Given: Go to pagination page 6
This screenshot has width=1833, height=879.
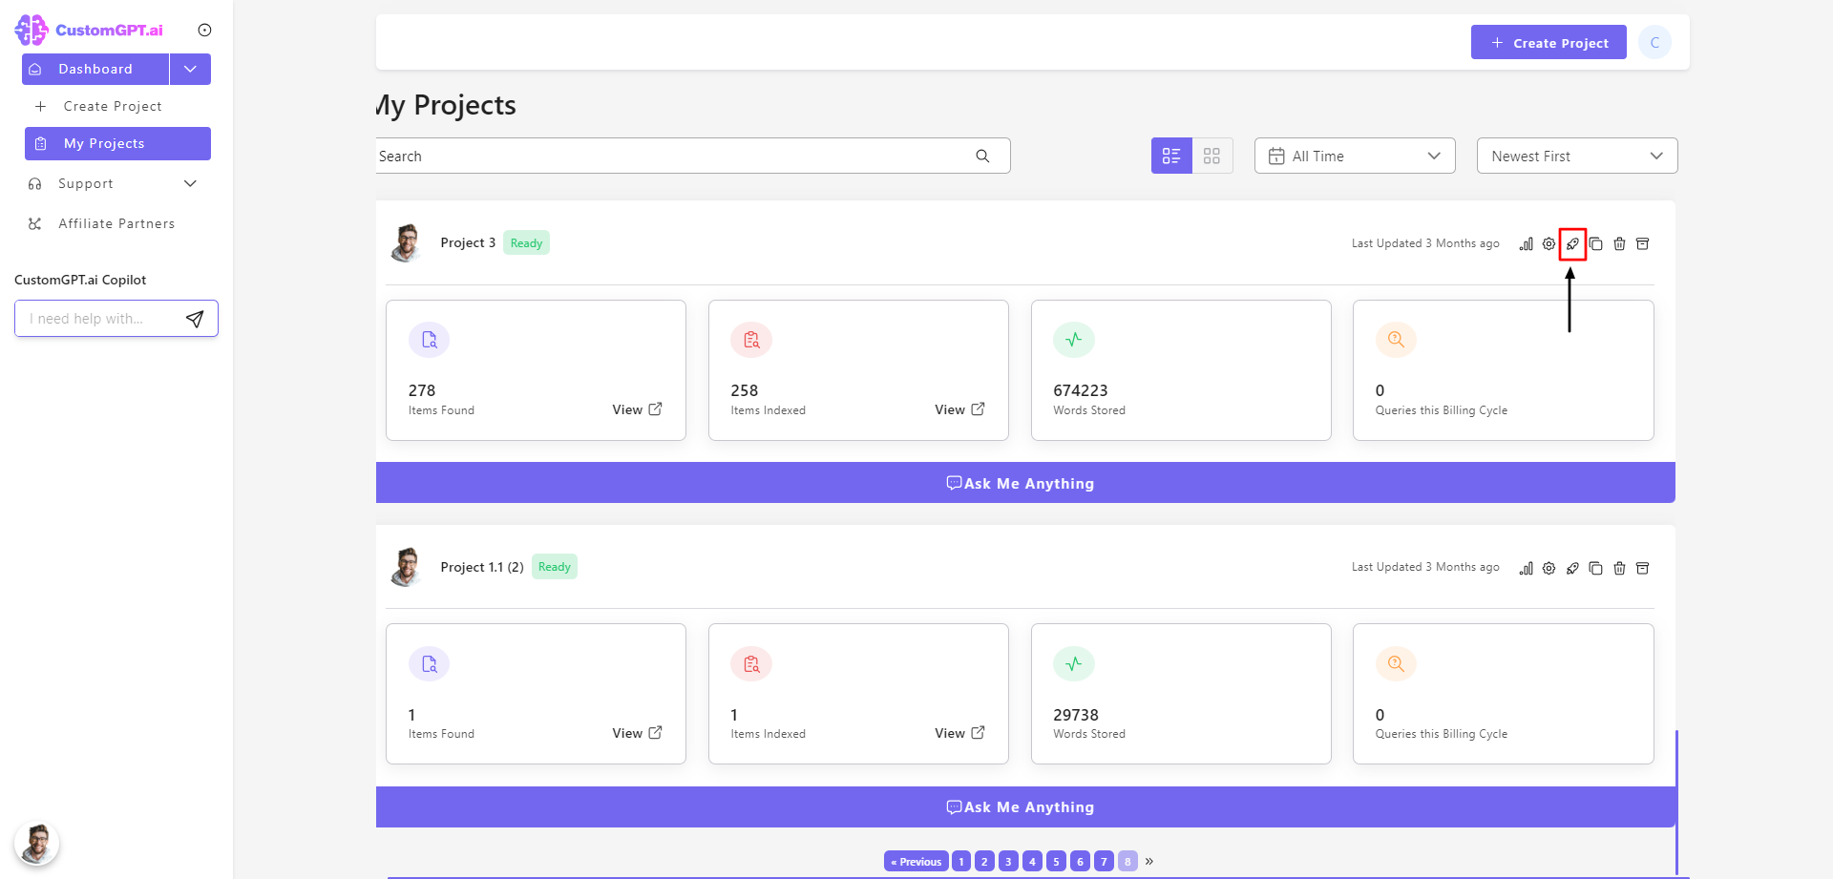Looking at the screenshot, I should [1080, 861].
